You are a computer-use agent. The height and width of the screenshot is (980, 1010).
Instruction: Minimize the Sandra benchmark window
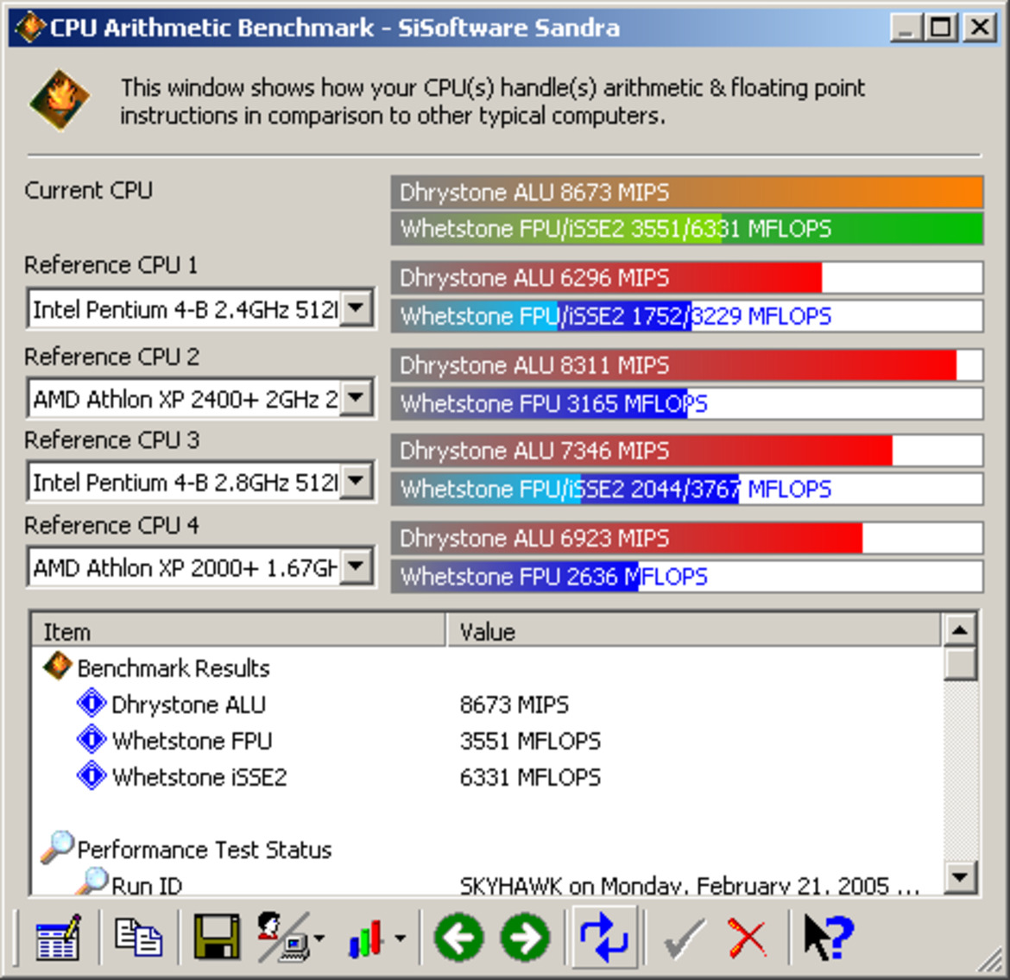click(x=905, y=28)
